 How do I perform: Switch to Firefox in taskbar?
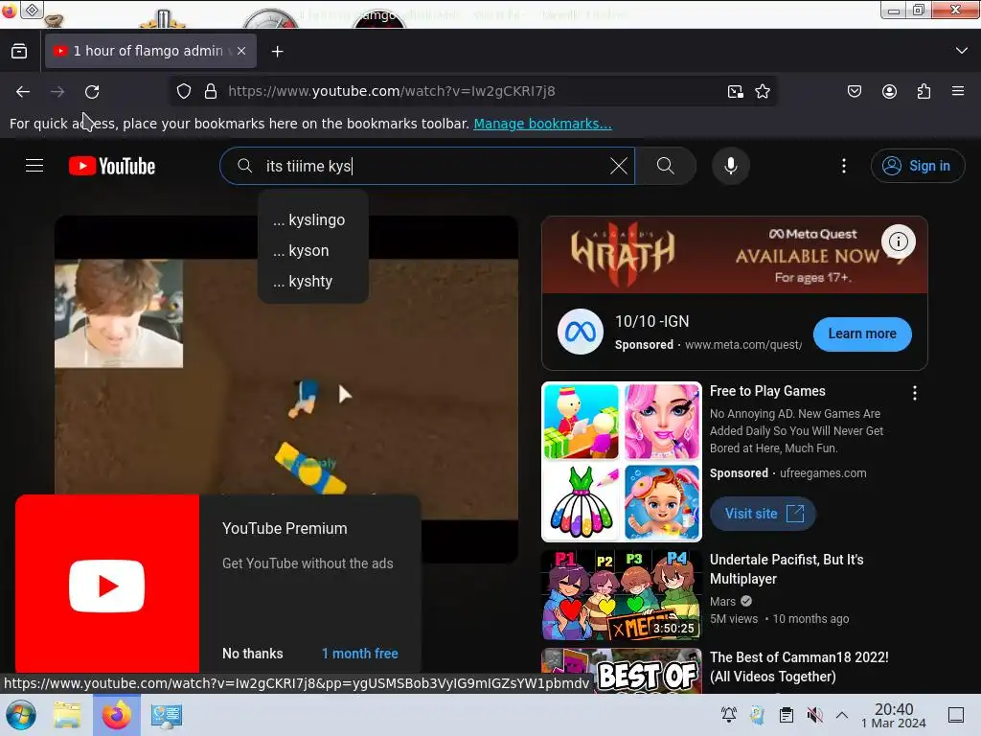[116, 715]
